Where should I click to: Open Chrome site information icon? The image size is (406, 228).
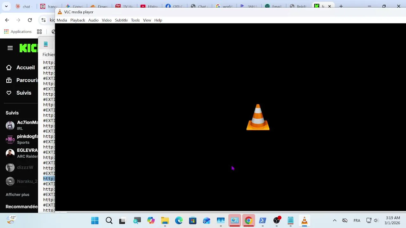(x=43, y=20)
